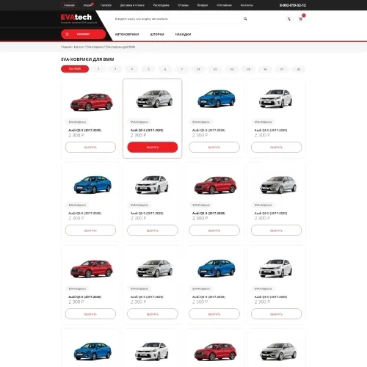
Task: Open the shopping cart icon
Action: [x=301, y=19]
